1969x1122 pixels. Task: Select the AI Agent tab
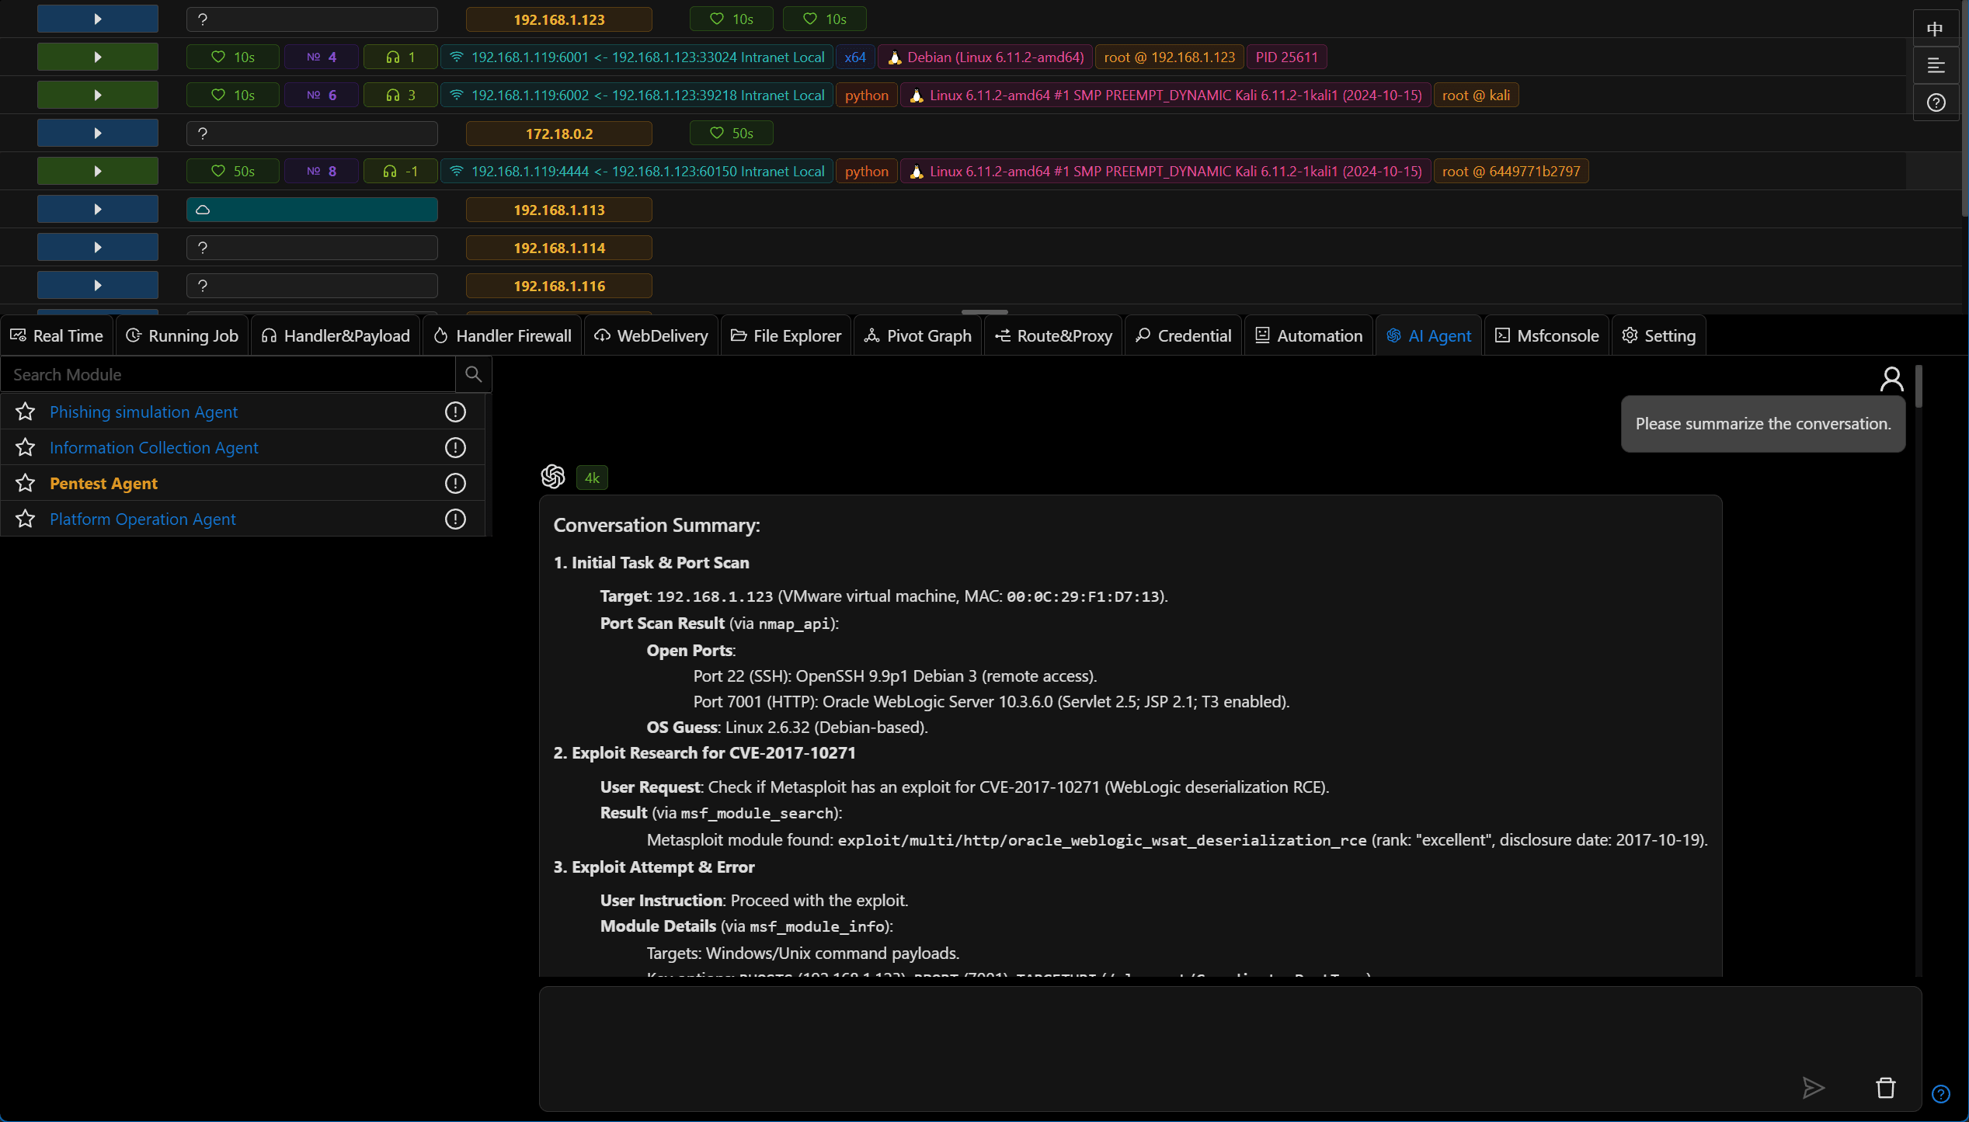click(1429, 335)
